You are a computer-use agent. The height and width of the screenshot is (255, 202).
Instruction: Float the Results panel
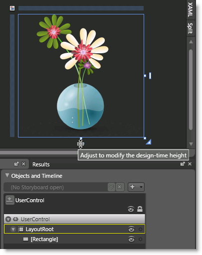(183, 164)
